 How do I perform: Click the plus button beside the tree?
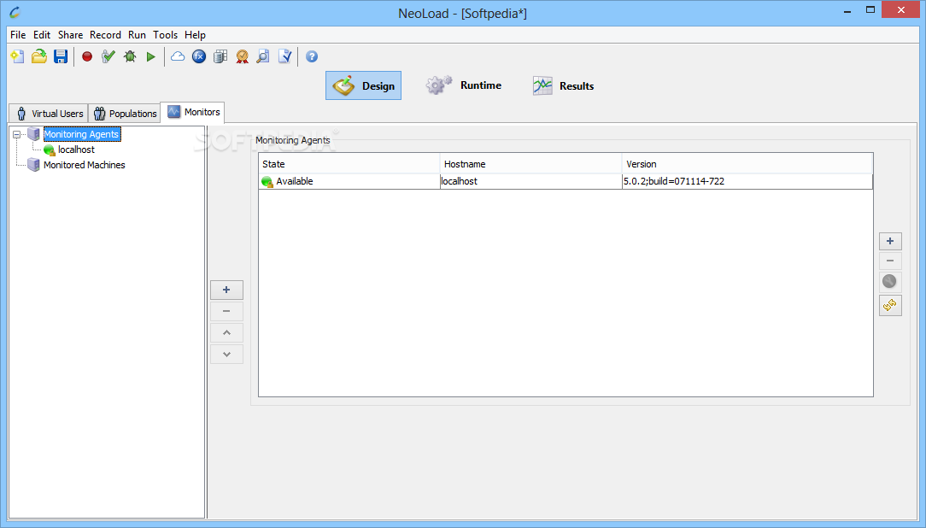226,290
